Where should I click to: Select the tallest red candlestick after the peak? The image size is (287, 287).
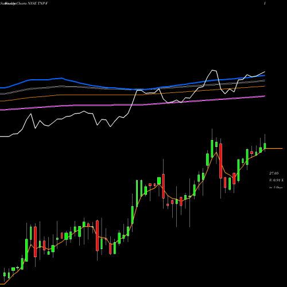tap(221, 161)
